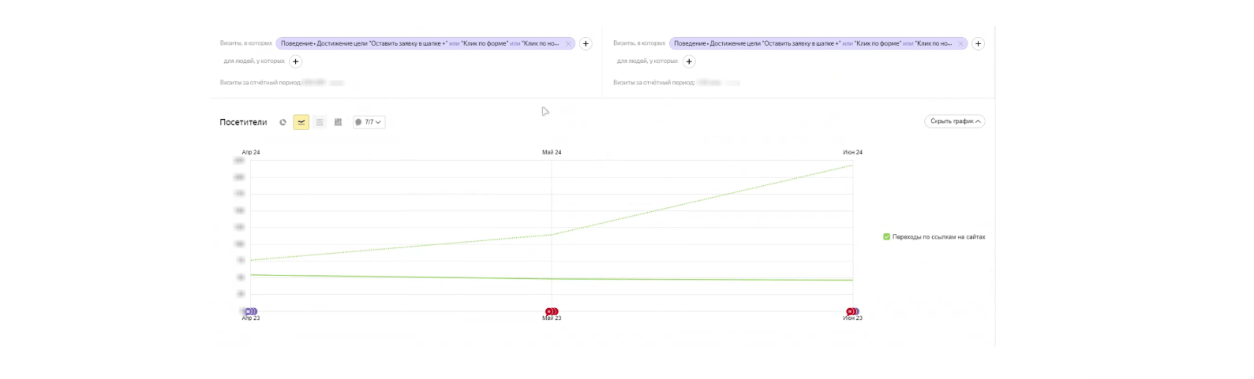
Task: Switch chart to pie view icon
Action: [283, 122]
